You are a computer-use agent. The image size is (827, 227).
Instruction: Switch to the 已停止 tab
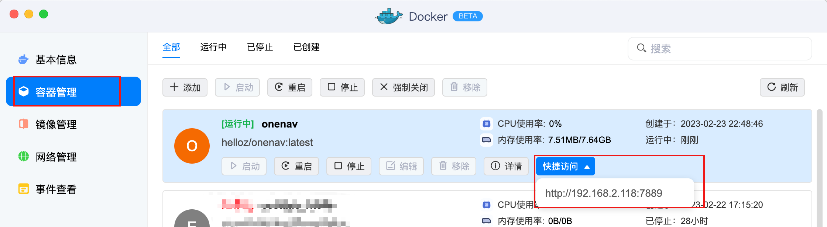(260, 47)
